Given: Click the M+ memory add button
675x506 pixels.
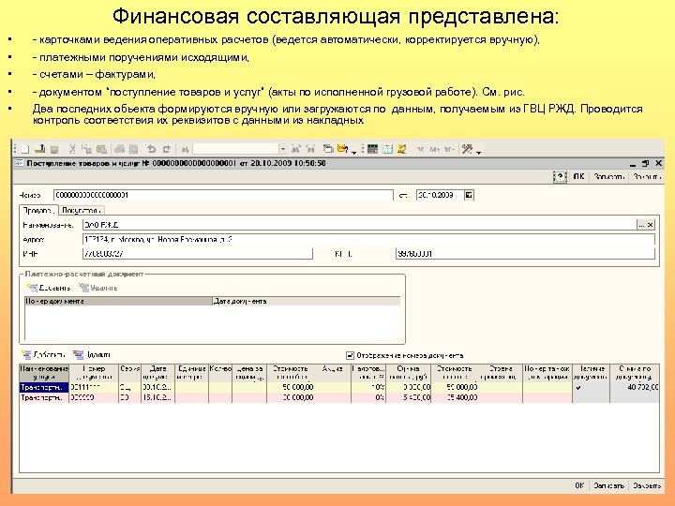Looking at the screenshot, I should [x=435, y=149].
